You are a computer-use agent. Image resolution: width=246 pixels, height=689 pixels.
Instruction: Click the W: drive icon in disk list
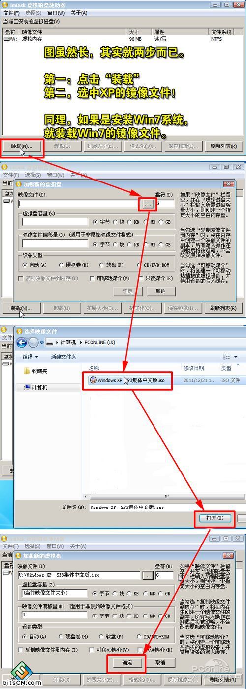coord(7,38)
